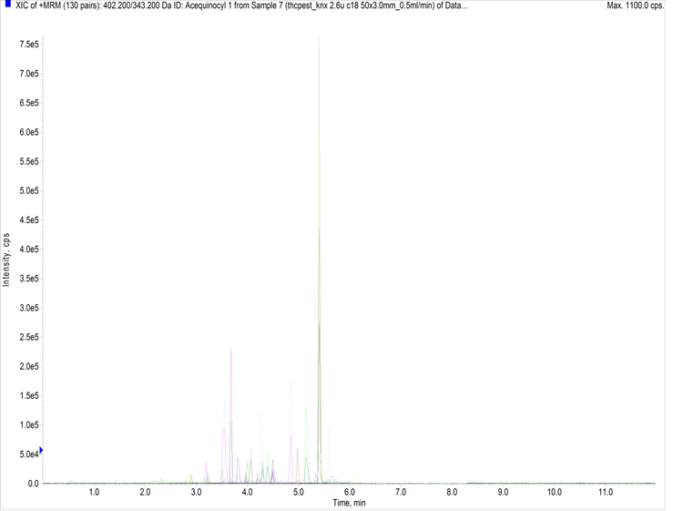Viewport: 683px width, 511px height.
Task: Click the 4.0e5 intensity tick label
Action: tap(29, 250)
